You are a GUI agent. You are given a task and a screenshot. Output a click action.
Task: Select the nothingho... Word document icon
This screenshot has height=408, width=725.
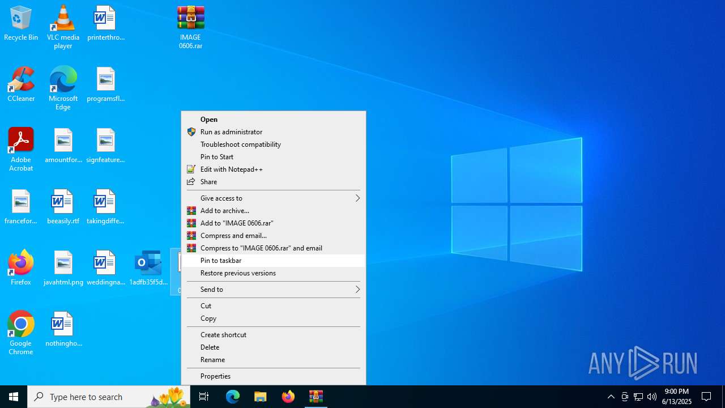(63, 329)
